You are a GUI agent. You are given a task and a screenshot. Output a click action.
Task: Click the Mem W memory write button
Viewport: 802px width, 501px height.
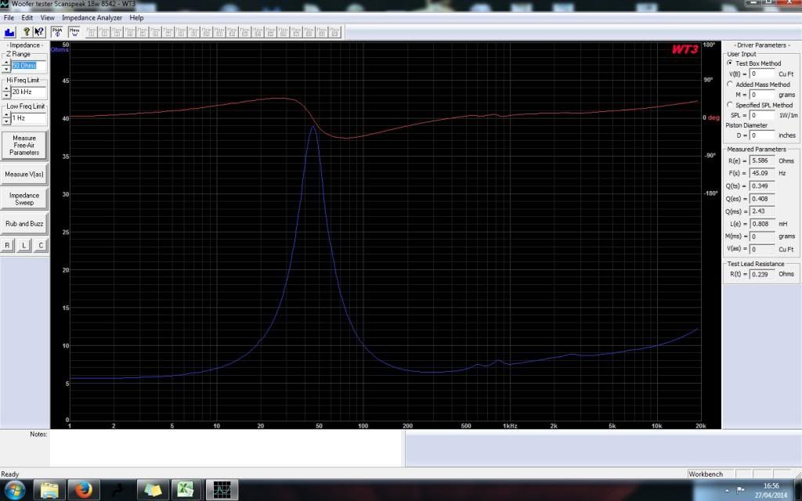(74, 32)
